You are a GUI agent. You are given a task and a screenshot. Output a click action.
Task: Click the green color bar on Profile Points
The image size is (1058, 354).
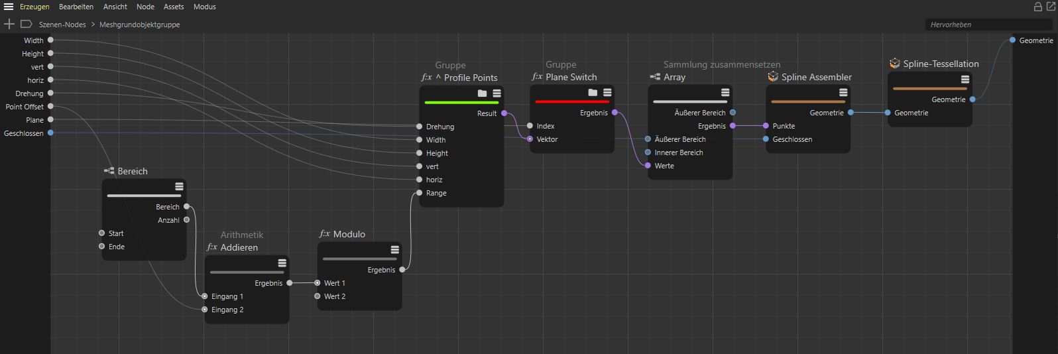click(461, 103)
